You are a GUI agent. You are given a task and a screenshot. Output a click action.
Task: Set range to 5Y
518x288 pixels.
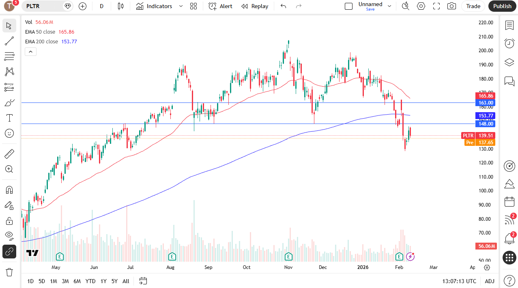pyautogui.click(x=114, y=281)
